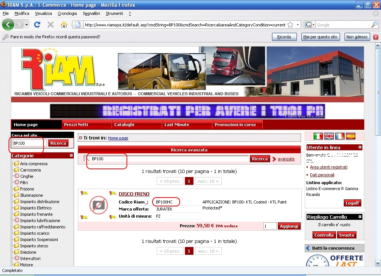Select the Promozioni in corso tab
Image resolution: width=381 pixels, height=276 pixels.
tap(237, 125)
